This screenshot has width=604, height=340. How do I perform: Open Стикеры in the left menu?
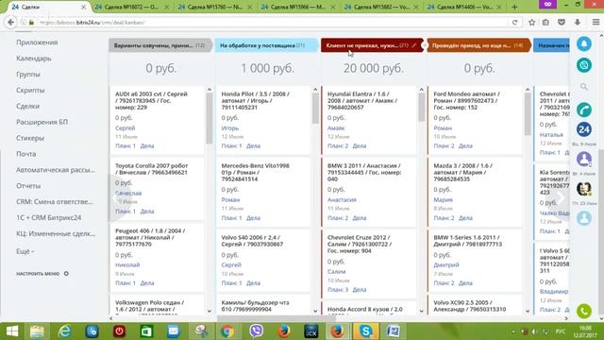[x=30, y=138]
